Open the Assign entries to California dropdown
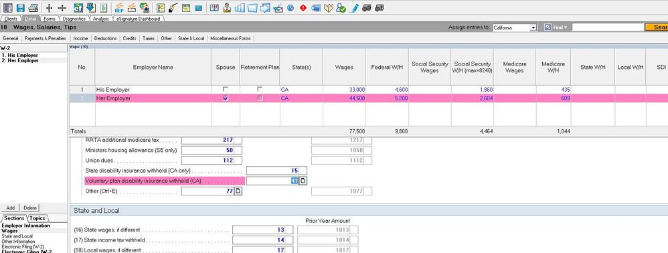This screenshot has width=668, height=253. tap(533, 27)
